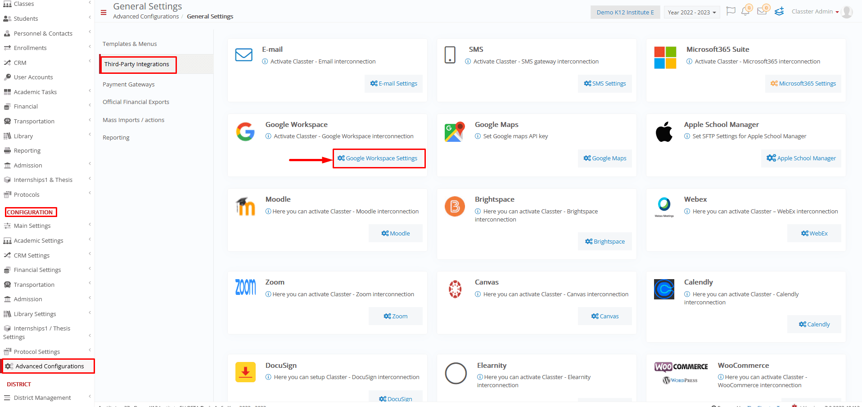This screenshot has height=407, width=862.
Task: Click the Moodle settings button
Action: [395, 233]
